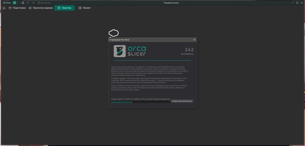305x146 pixels.
Task: Maximize the Orca Slicer main window
Action: (297, 3)
